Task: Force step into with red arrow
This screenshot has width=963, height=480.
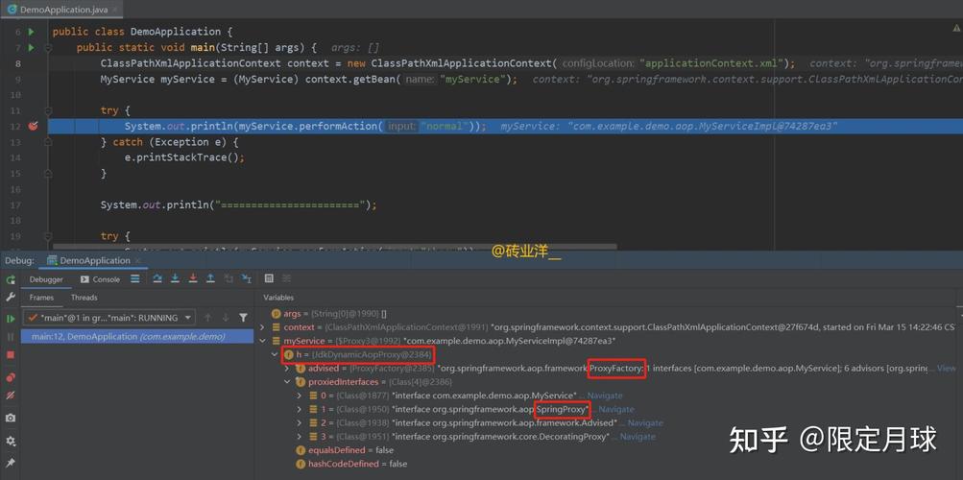Action: coord(193,278)
